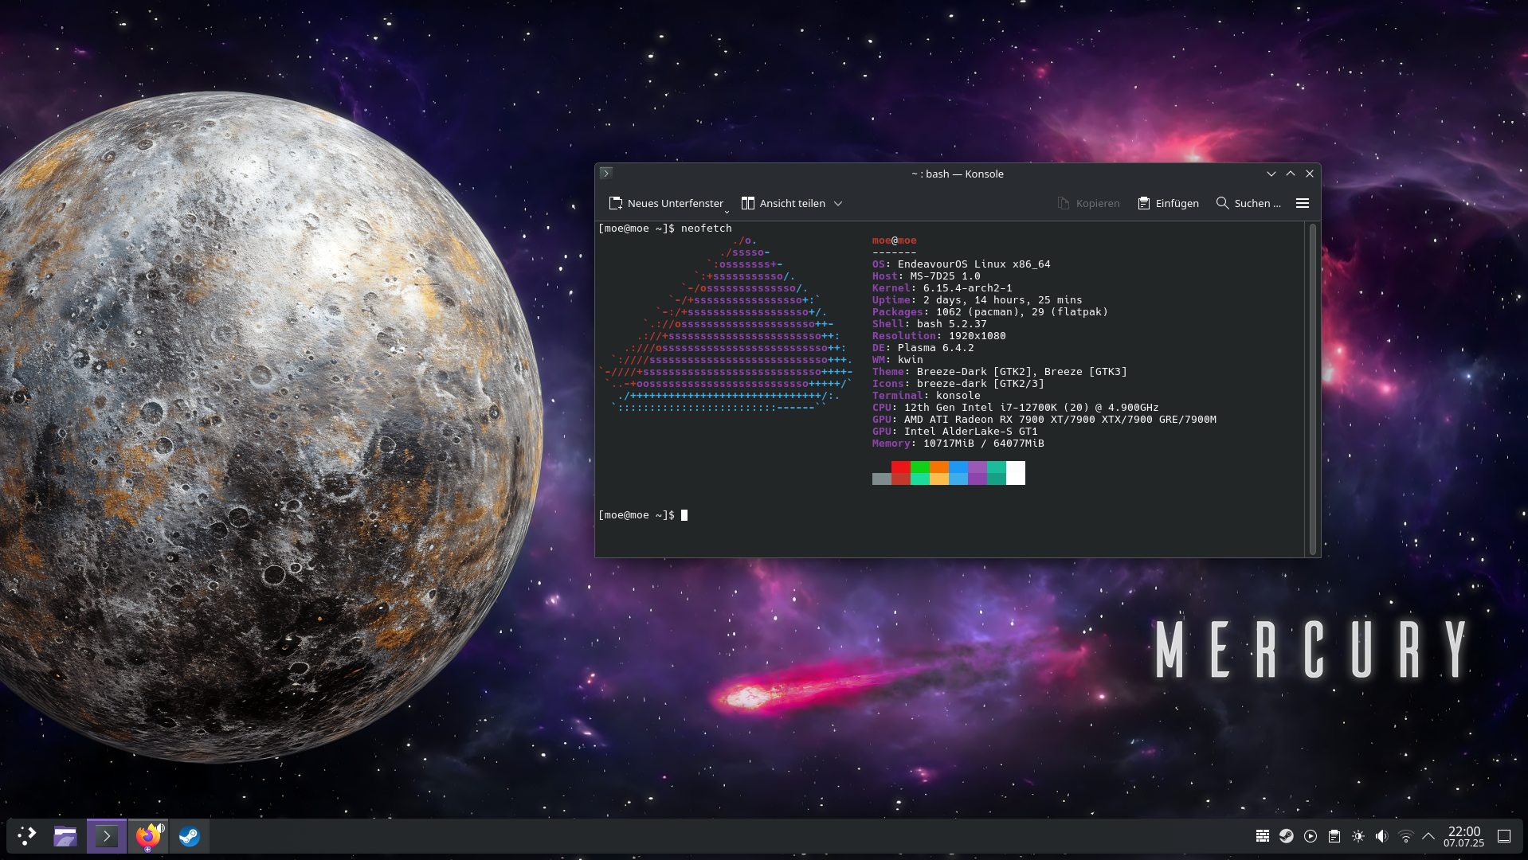Viewport: 1528px width, 860px height.
Task: Click Einfügen to paste in Konsole
Action: point(1168,204)
